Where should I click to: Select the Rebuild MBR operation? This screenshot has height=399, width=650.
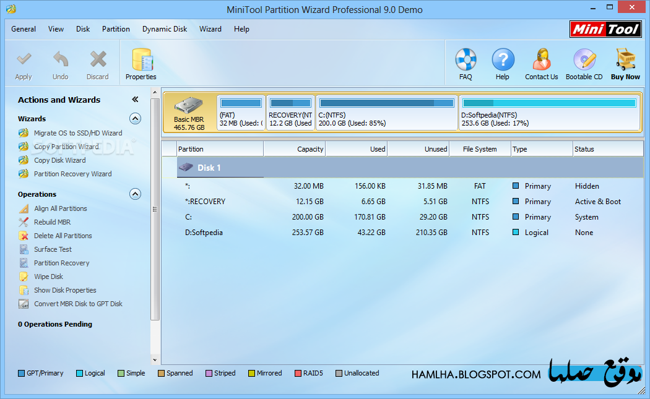(52, 222)
